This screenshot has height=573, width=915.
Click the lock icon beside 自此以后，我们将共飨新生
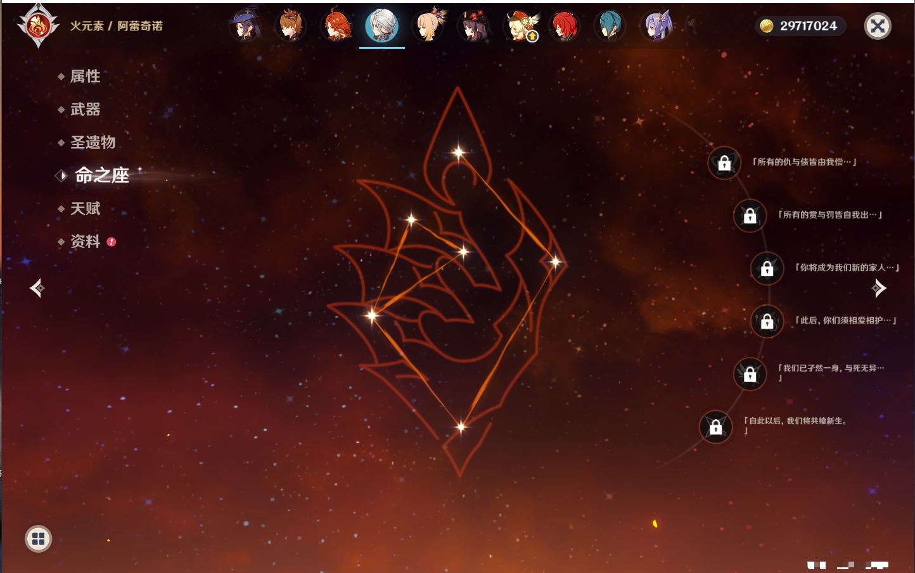[x=715, y=427]
